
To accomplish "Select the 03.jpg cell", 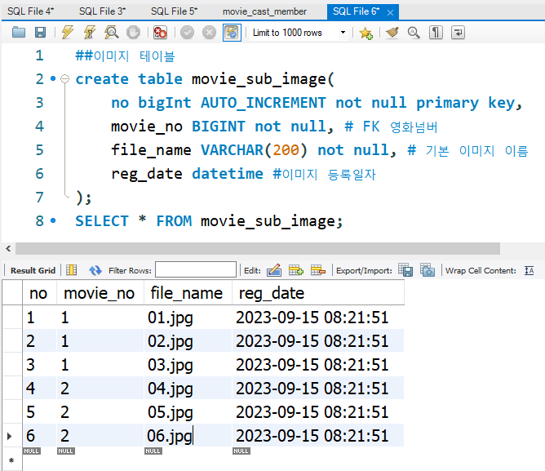I will coord(188,365).
